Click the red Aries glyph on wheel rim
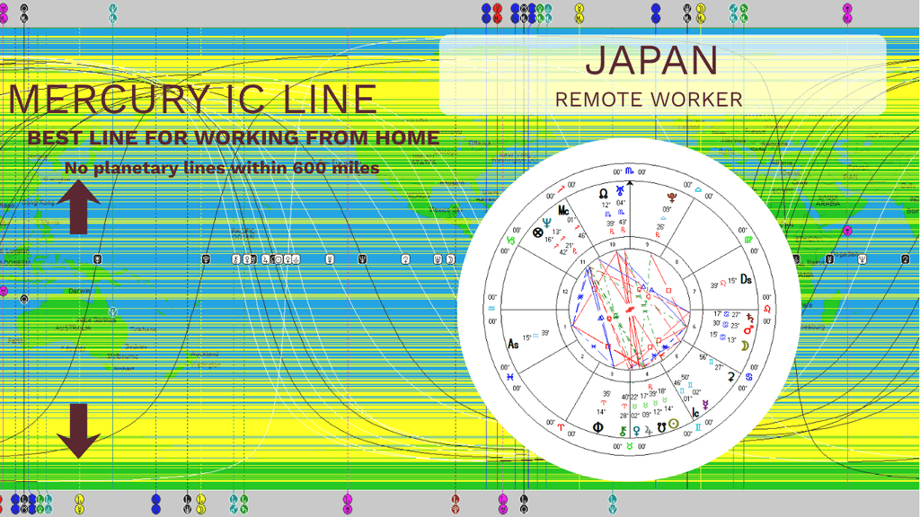Image resolution: width=920 pixels, height=517 pixels. point(561,428)
